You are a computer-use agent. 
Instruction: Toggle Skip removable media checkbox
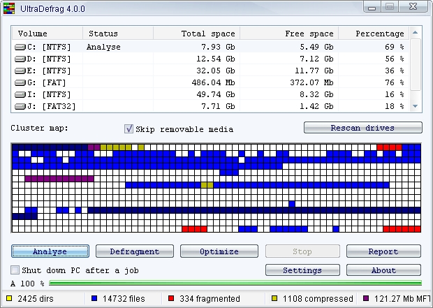click(x=129, y=129)
